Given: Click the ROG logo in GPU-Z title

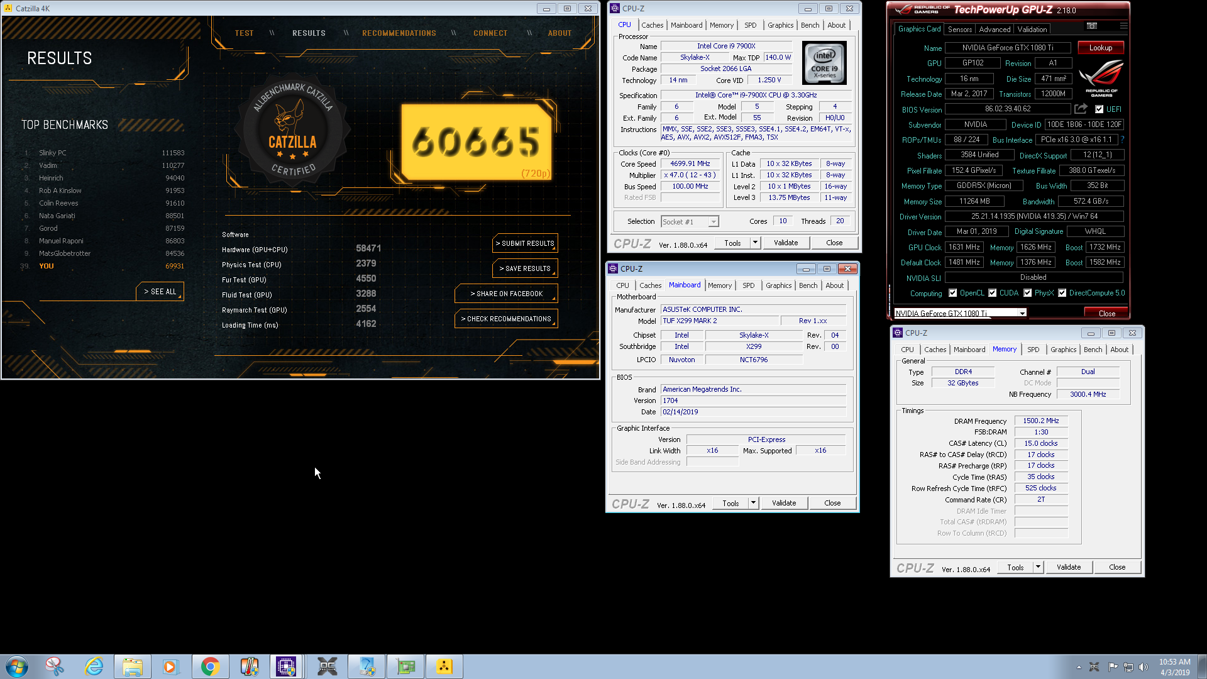Looking at the screenshot, I should 903,9.
